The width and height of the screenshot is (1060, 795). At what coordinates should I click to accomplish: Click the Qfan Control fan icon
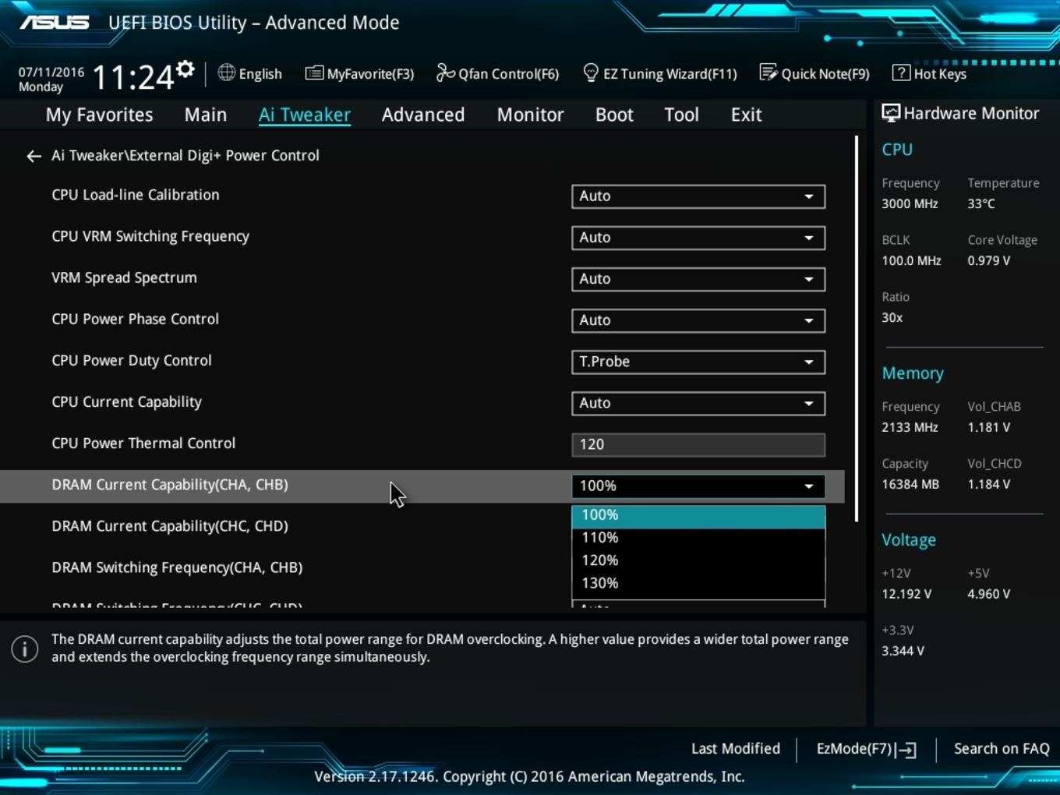pyautogui.click(x=445, y=72)
